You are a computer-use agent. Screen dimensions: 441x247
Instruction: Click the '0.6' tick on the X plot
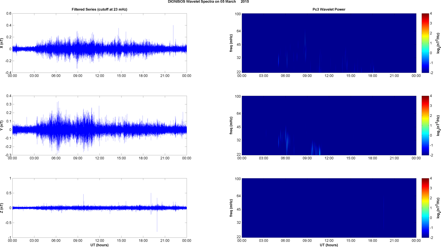coord(9,14)
